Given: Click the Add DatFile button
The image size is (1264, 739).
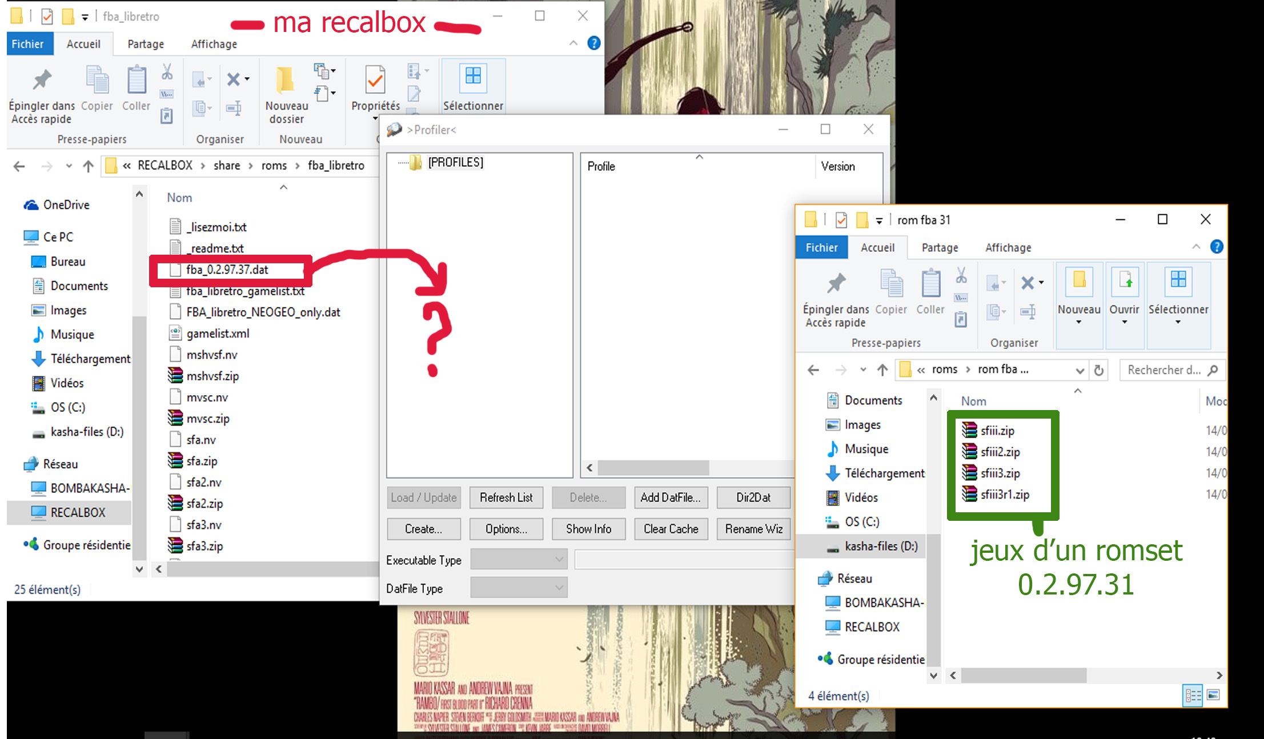Looking at the screenshot, I should [x=671, y=497].
